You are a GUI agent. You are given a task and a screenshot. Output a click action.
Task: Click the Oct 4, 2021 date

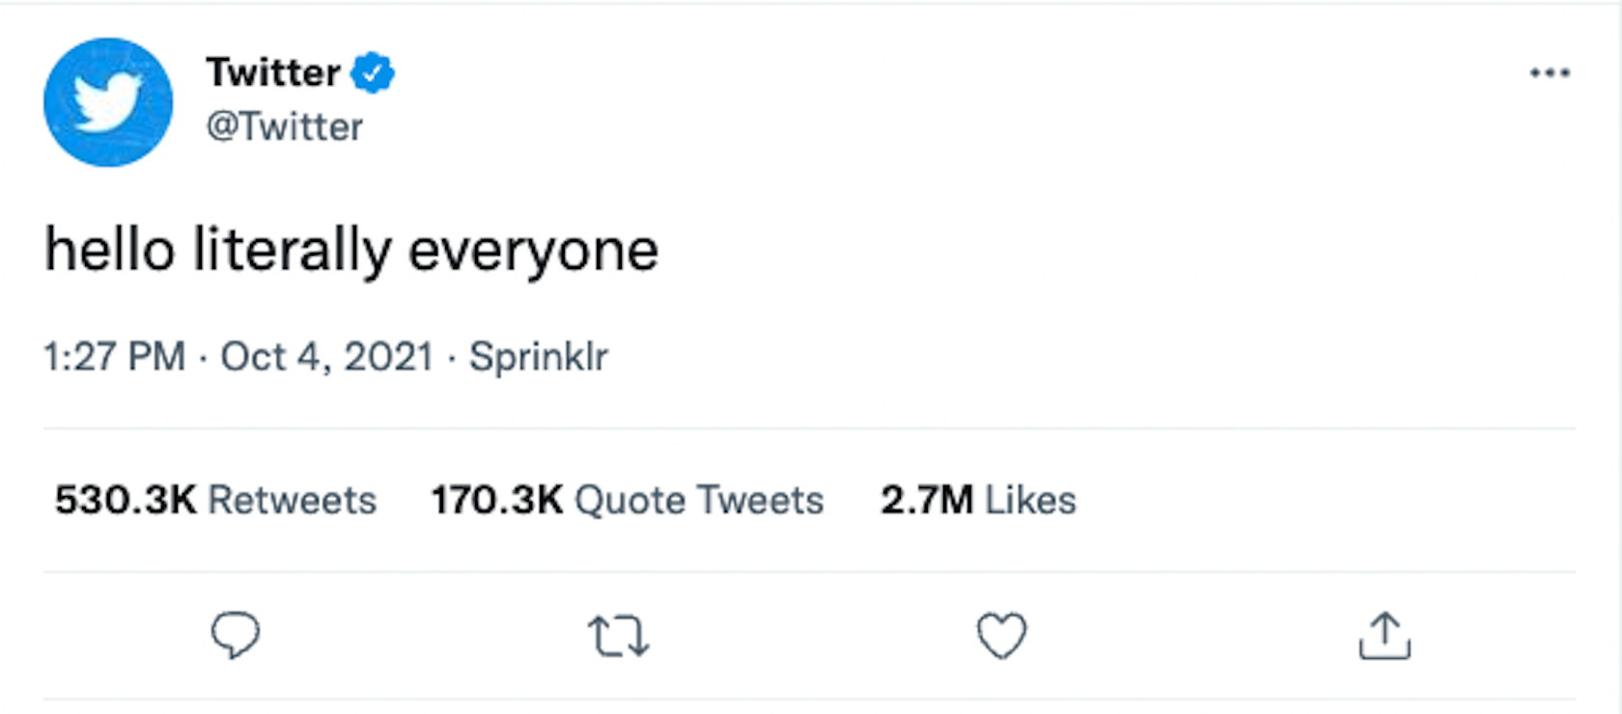pos(326,357)
